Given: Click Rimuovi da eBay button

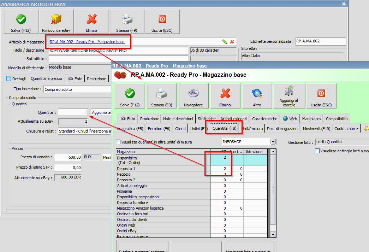Looking at the screenshot, I should tap(56, 22).
